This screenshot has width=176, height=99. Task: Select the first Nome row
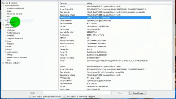pos(105,6)
